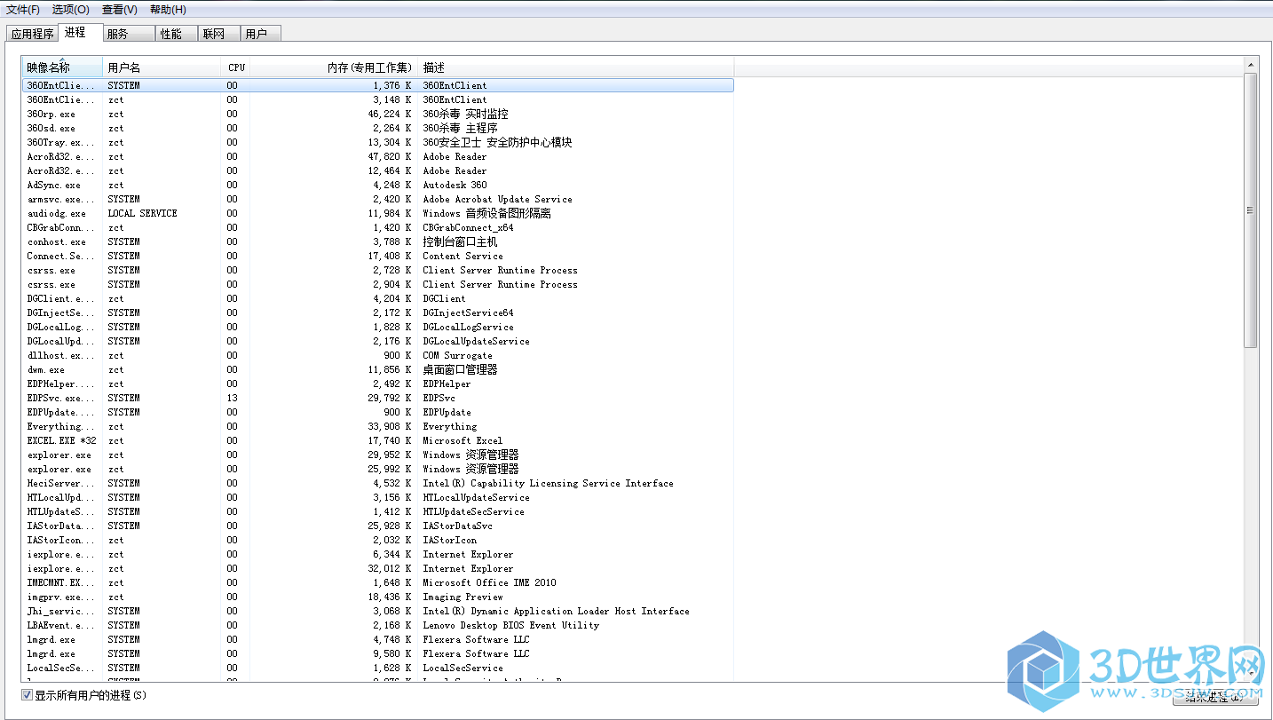
Task: Select the dwm.exe process row
Action: click(378, 369)
